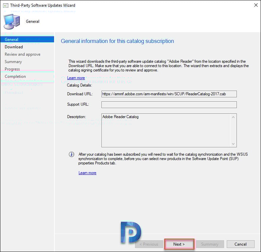The width and height of the screenshot is (261, 252).
Task: Click the disabled Previous button
Action: [x=149, y=244]
